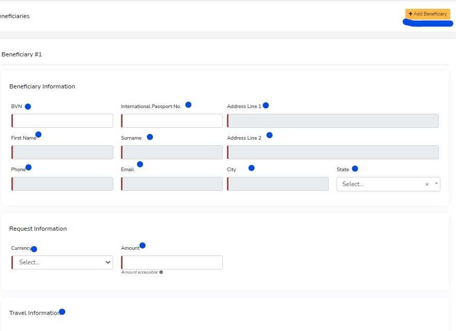Click the BVN input field
The width and height of the screenshot is (456, 331).
(62, 121)
